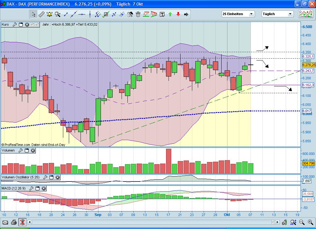316x229 pixels.
Task: Open the indicators chart icon at top right
Action: (306, 14)
